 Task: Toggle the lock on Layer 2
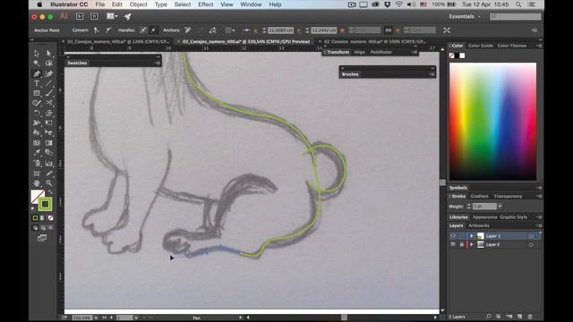coord(462,244)
